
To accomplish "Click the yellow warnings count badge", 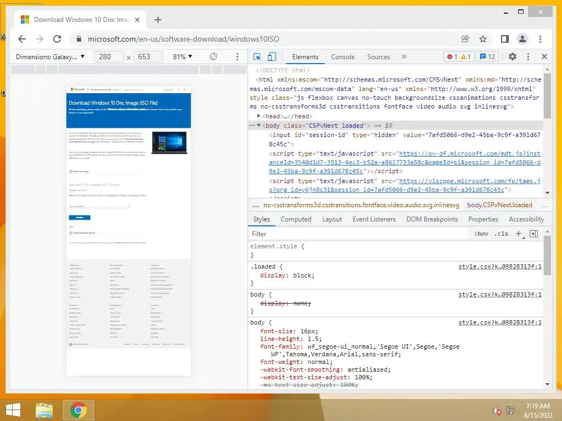I will [x=465, y=56].
